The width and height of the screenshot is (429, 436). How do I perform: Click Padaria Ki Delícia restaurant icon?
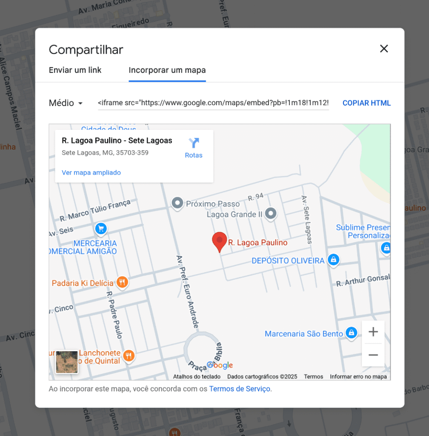click(x=122, y=283)
